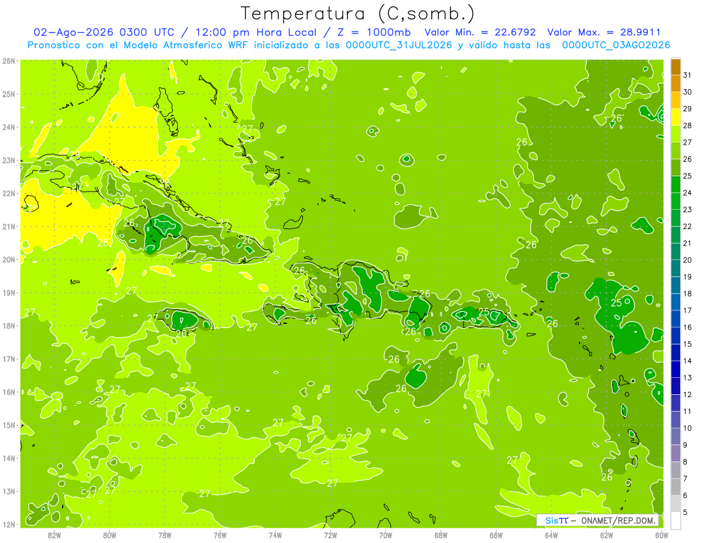Click the title "Temperatura (C,somb.)"
The image size is (703, 543).
point(358,13)
